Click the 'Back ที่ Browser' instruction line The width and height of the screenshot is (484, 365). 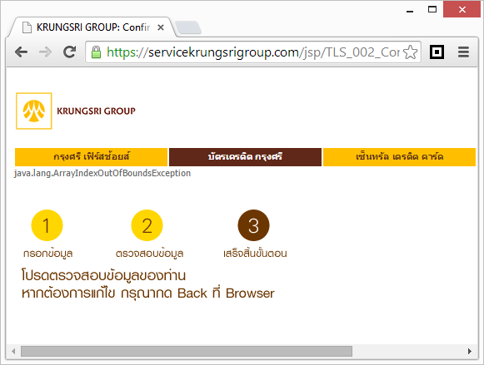(147, 293)
